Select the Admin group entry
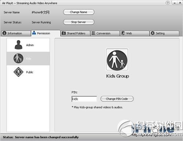183x141 pixels. [28, 45]
